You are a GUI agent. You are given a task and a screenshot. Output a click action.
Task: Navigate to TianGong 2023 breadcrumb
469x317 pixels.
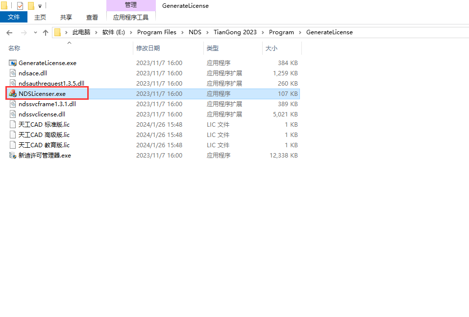235,32
